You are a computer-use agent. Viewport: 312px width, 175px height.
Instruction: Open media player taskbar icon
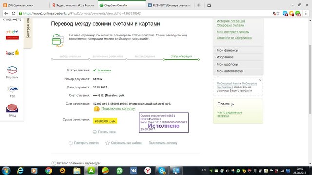[34, 171]
